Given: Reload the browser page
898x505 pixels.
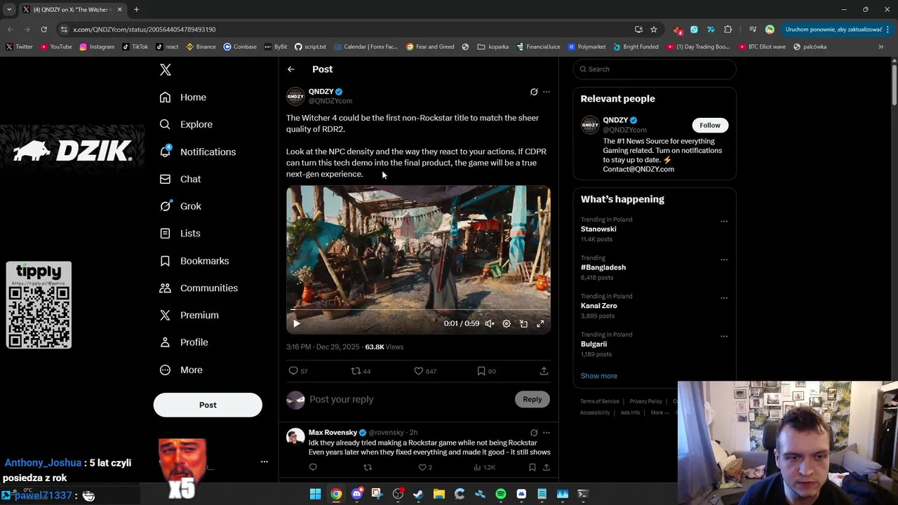Looking at the screenshot, I should 43,29.
